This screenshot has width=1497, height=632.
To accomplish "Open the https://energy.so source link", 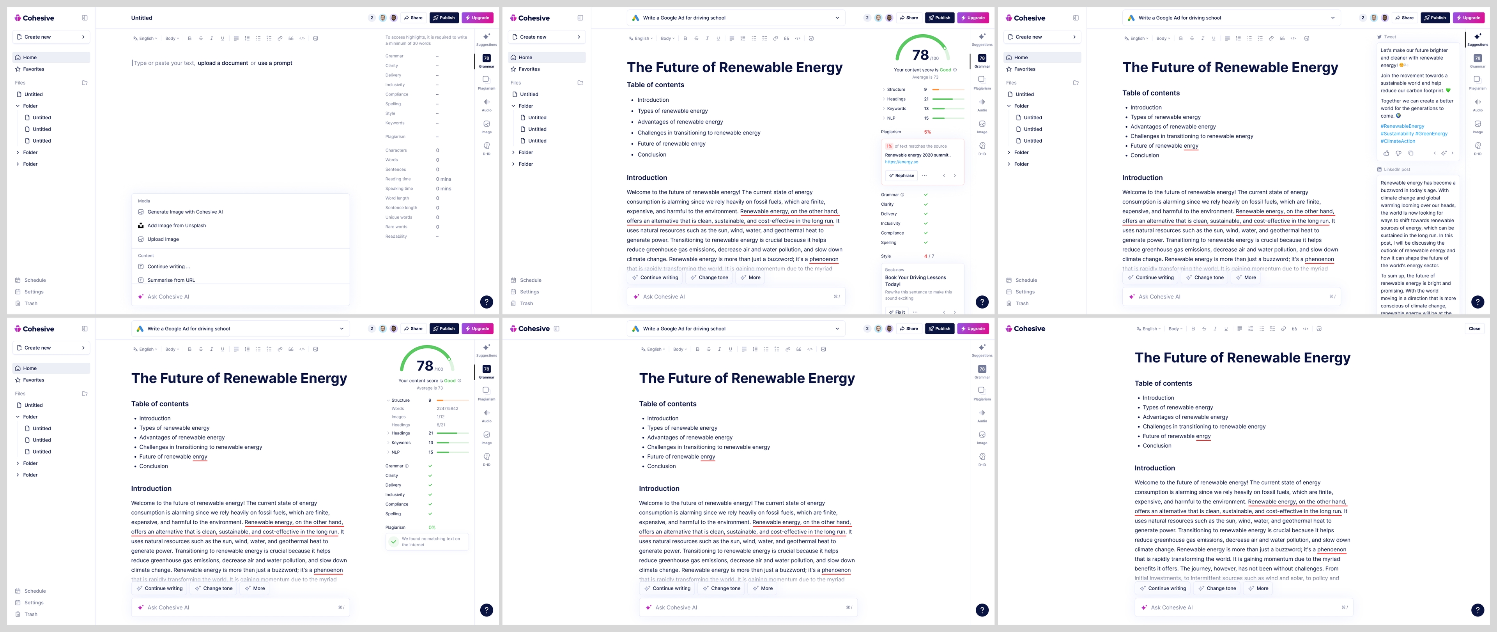I will [901, 162].
